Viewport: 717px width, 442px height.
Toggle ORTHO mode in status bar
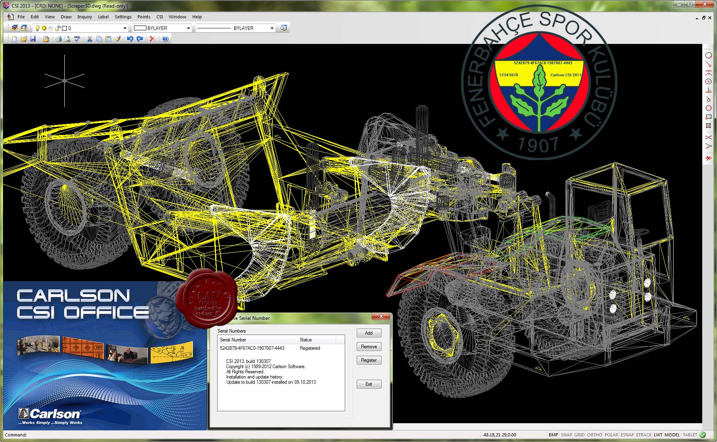point(595,435)
